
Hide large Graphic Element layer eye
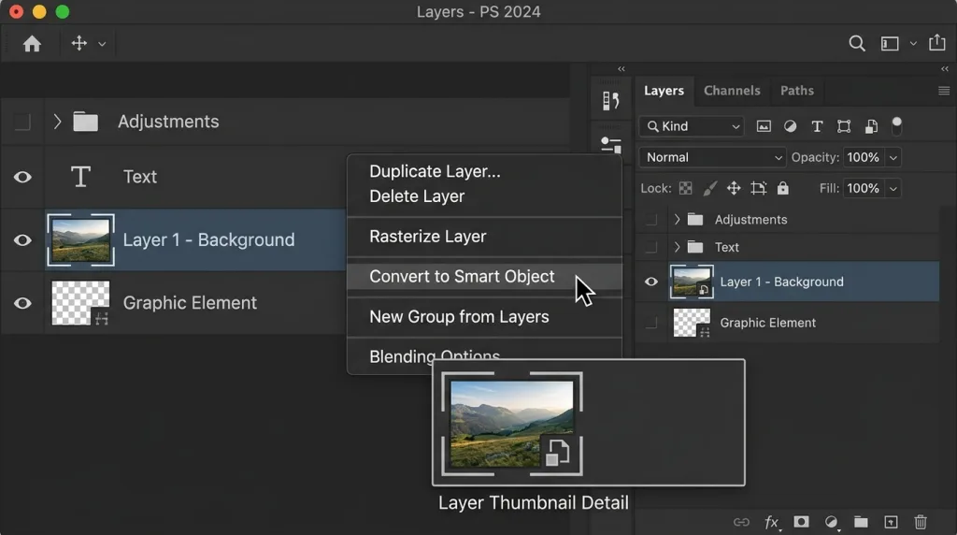(22, 303)
